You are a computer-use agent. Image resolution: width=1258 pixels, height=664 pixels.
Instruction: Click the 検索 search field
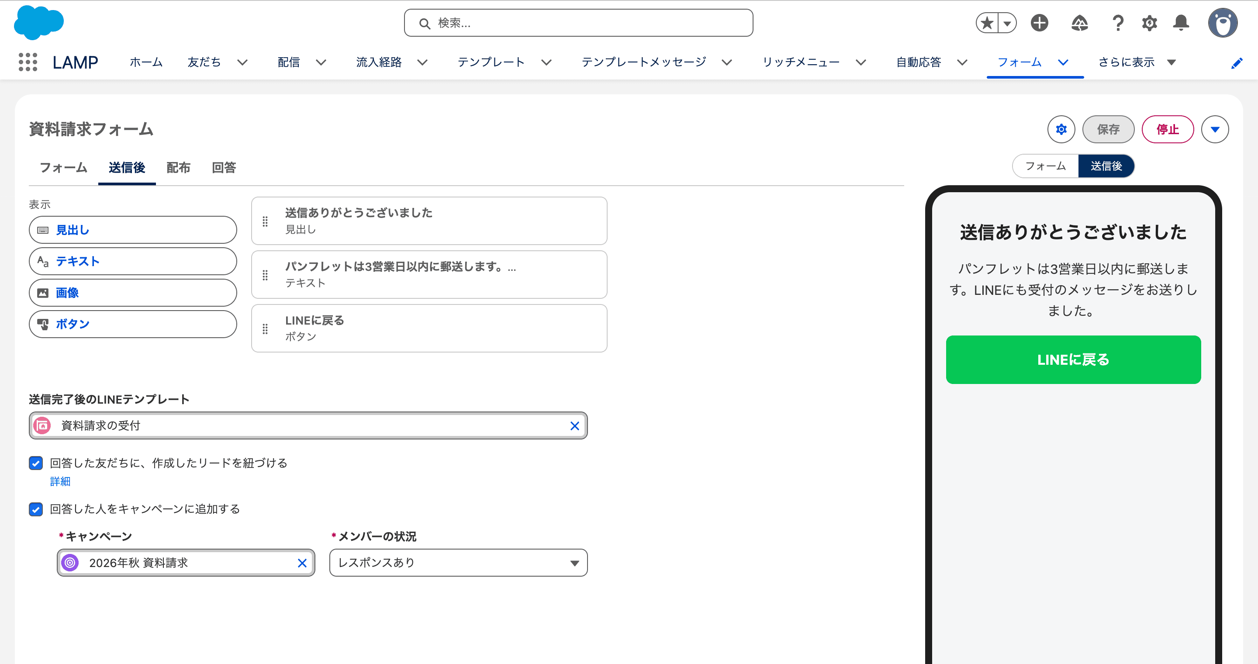tap(578, 23)
